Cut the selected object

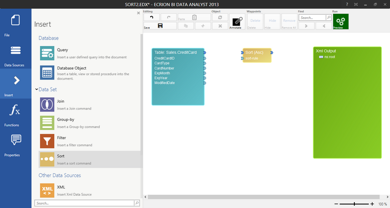pyautogui.click(x=203, y=26)
